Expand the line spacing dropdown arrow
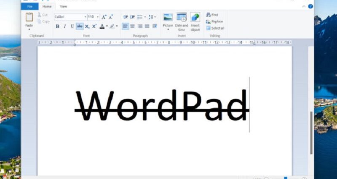 (x=155, y=17)
